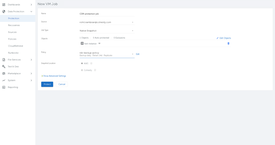Click the Test & Dev wrench icon
Viewport: 275px width, 145px height.
pos(4,67)
